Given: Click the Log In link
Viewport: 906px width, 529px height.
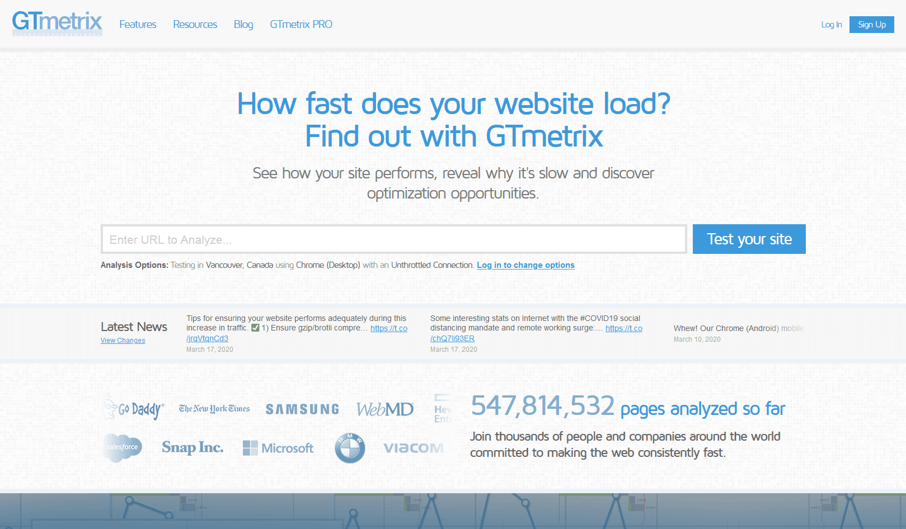Looking at the screenshot, I should (x=831, y=25).
